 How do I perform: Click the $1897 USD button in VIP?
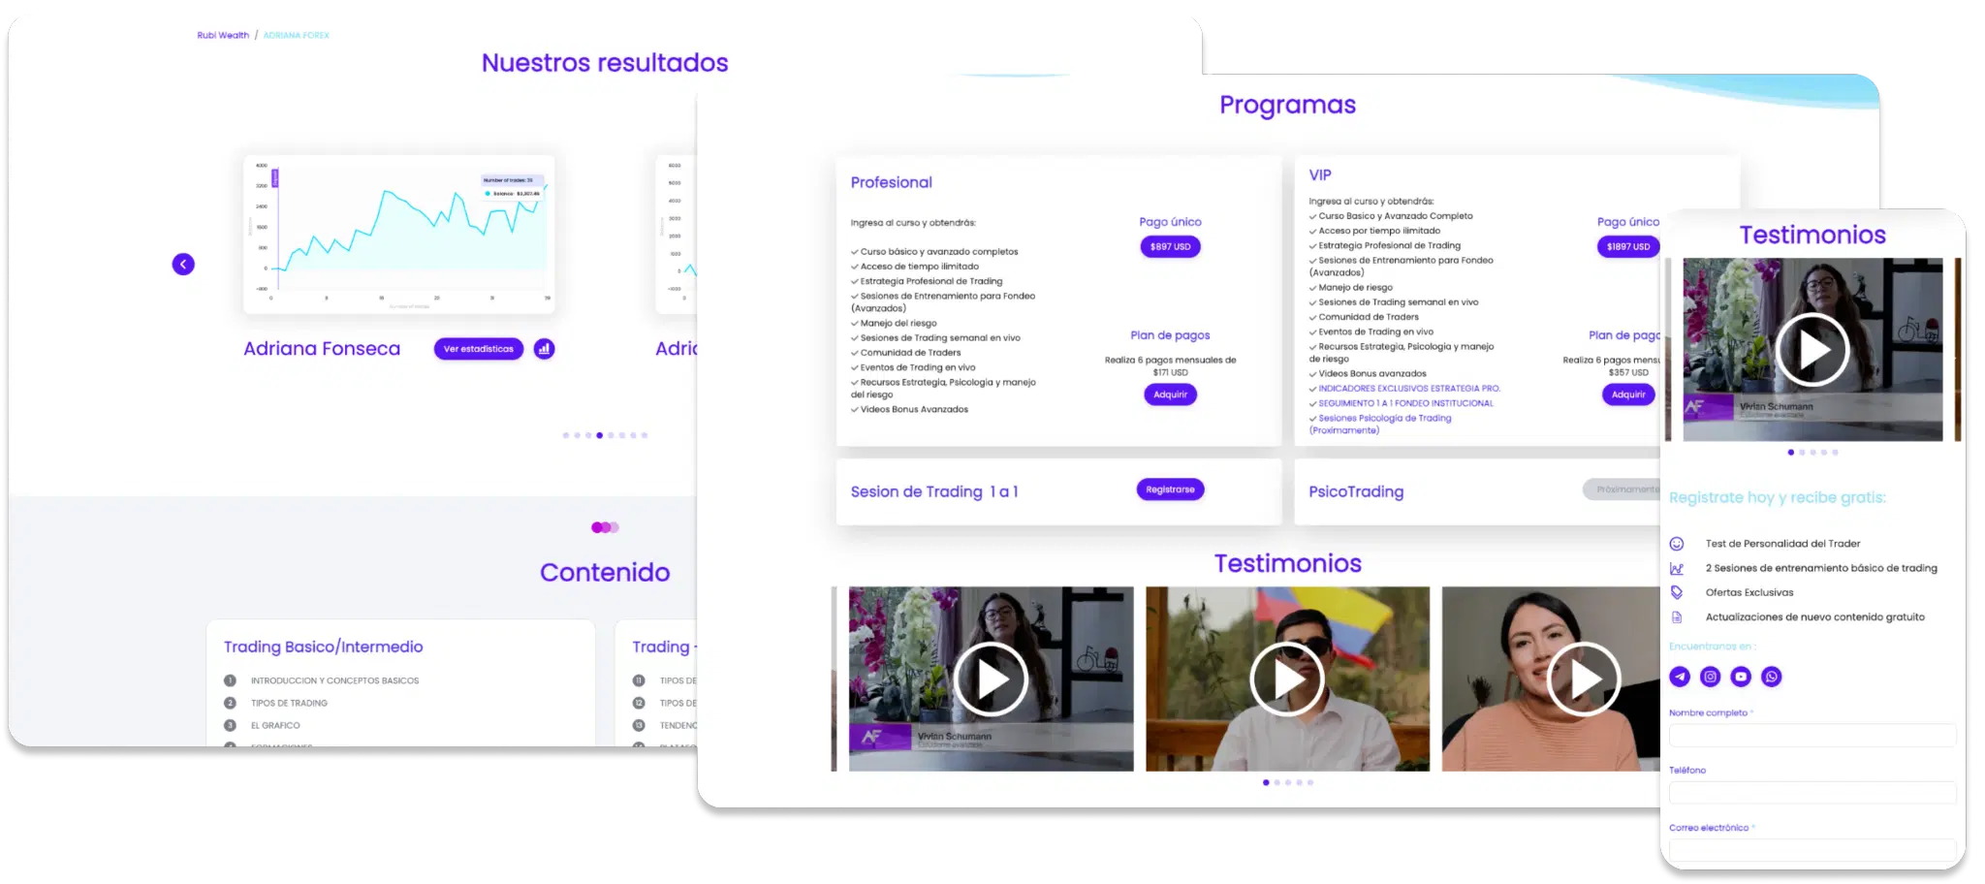tap(1628, 247)
